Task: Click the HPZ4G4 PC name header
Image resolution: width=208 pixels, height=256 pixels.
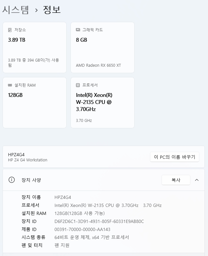Action: [x=16, y=155]
